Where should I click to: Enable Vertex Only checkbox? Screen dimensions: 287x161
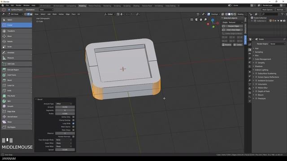[x=74, y=117]
